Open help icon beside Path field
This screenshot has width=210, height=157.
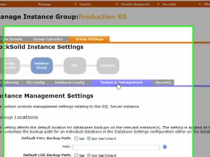pos(165,147)
